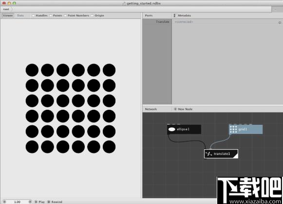
Task: Click the Play triangle icon
Action: (x=36, y=202)
